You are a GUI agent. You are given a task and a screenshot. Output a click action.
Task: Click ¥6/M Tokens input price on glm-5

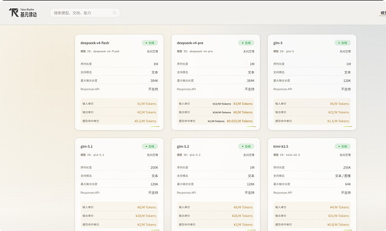[x=340, y=104]
